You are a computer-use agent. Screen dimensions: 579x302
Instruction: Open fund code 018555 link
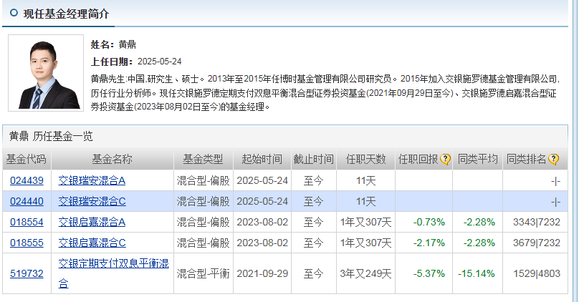coord(27,243)
